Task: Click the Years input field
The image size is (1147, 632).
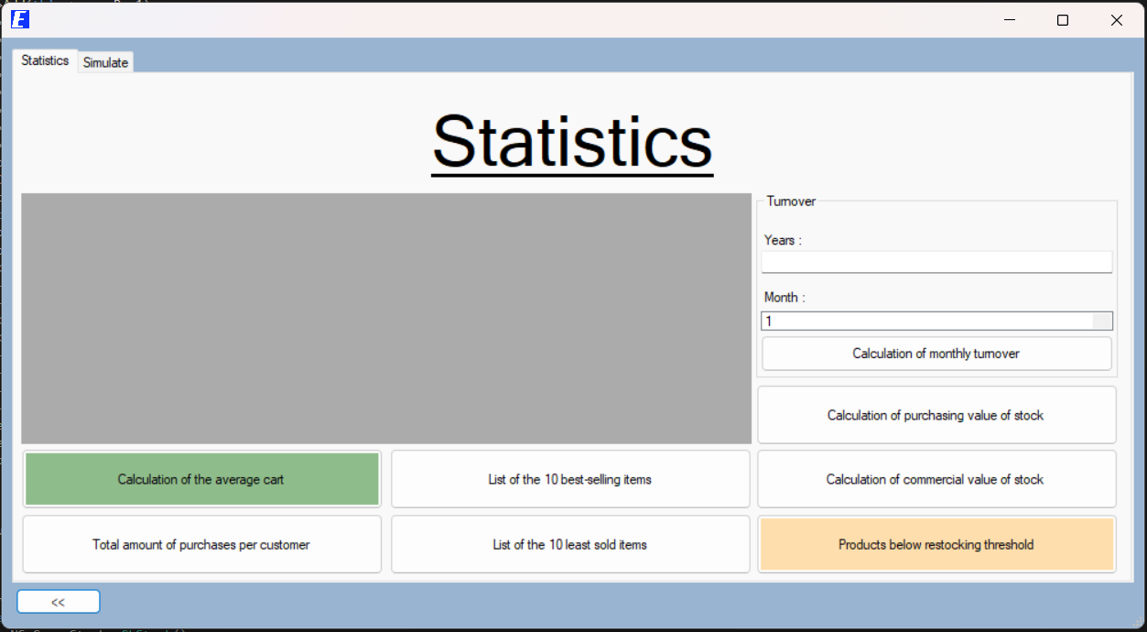Action: [x=936, y=262]
